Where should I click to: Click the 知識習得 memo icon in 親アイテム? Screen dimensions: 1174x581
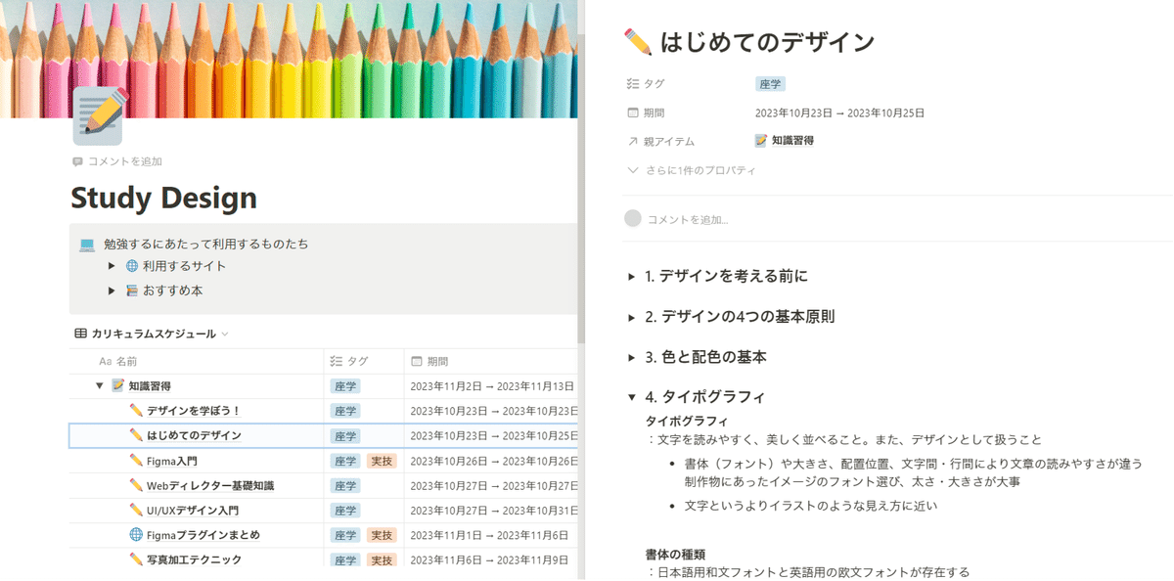pos(761,141)
